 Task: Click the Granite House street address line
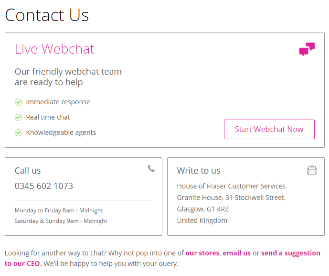(x=231, y=198)
